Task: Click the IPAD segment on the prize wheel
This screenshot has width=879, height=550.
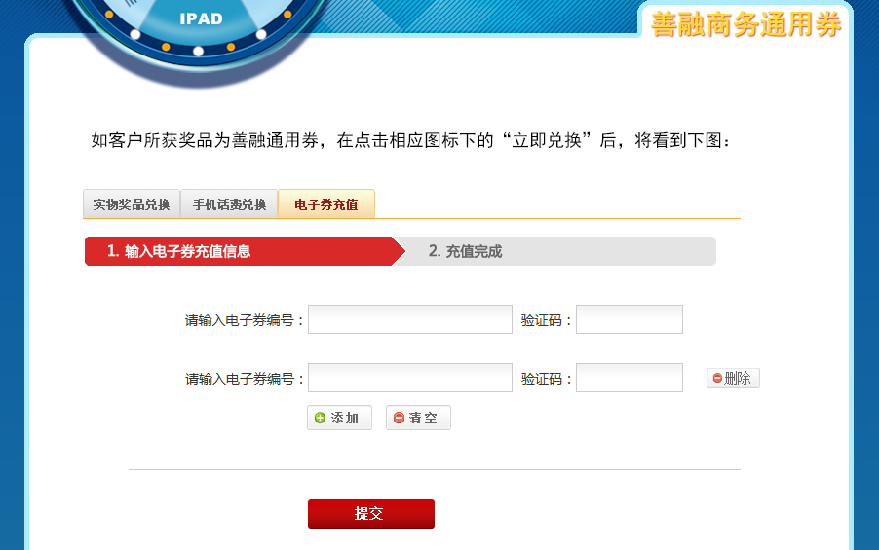Action: 201,18
